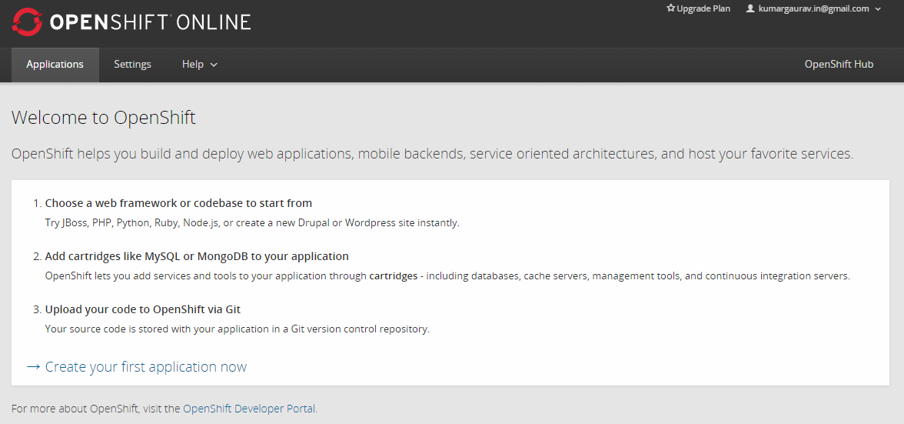Image resolution: width=904 pixels, height=424 pixels.
Task: Click the Welcome to OpenShift heading
Action: coord(104,118)
